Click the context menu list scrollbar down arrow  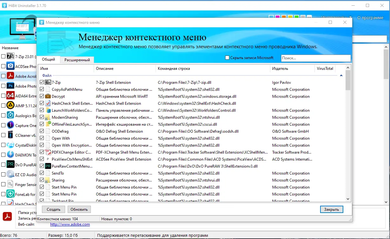click(348, 199)
